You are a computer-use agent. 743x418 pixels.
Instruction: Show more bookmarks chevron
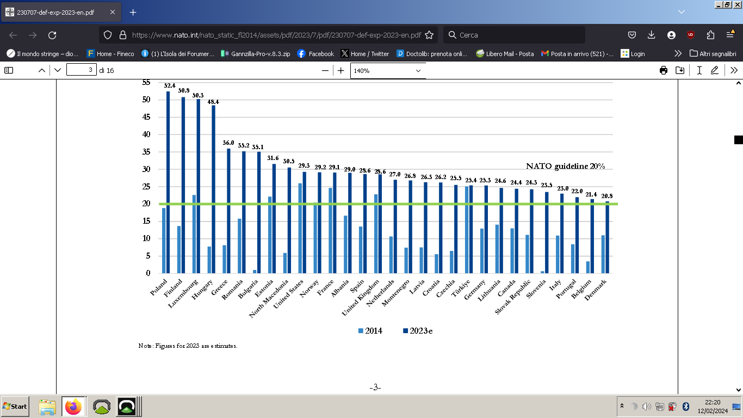tap(678, 54)
